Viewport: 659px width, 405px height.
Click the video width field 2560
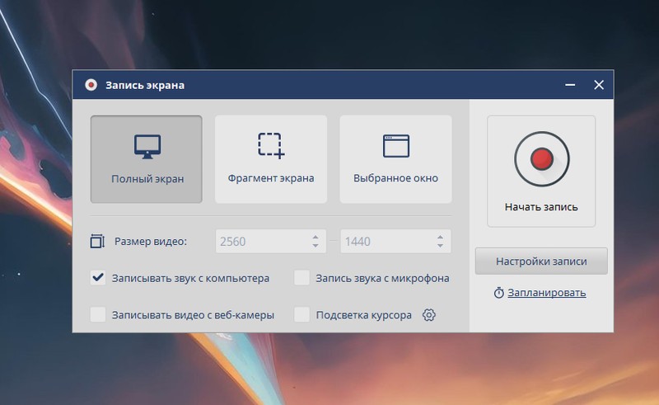click(x=271, y=241)
